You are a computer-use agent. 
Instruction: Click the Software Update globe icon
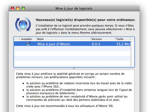click(23, 24)
